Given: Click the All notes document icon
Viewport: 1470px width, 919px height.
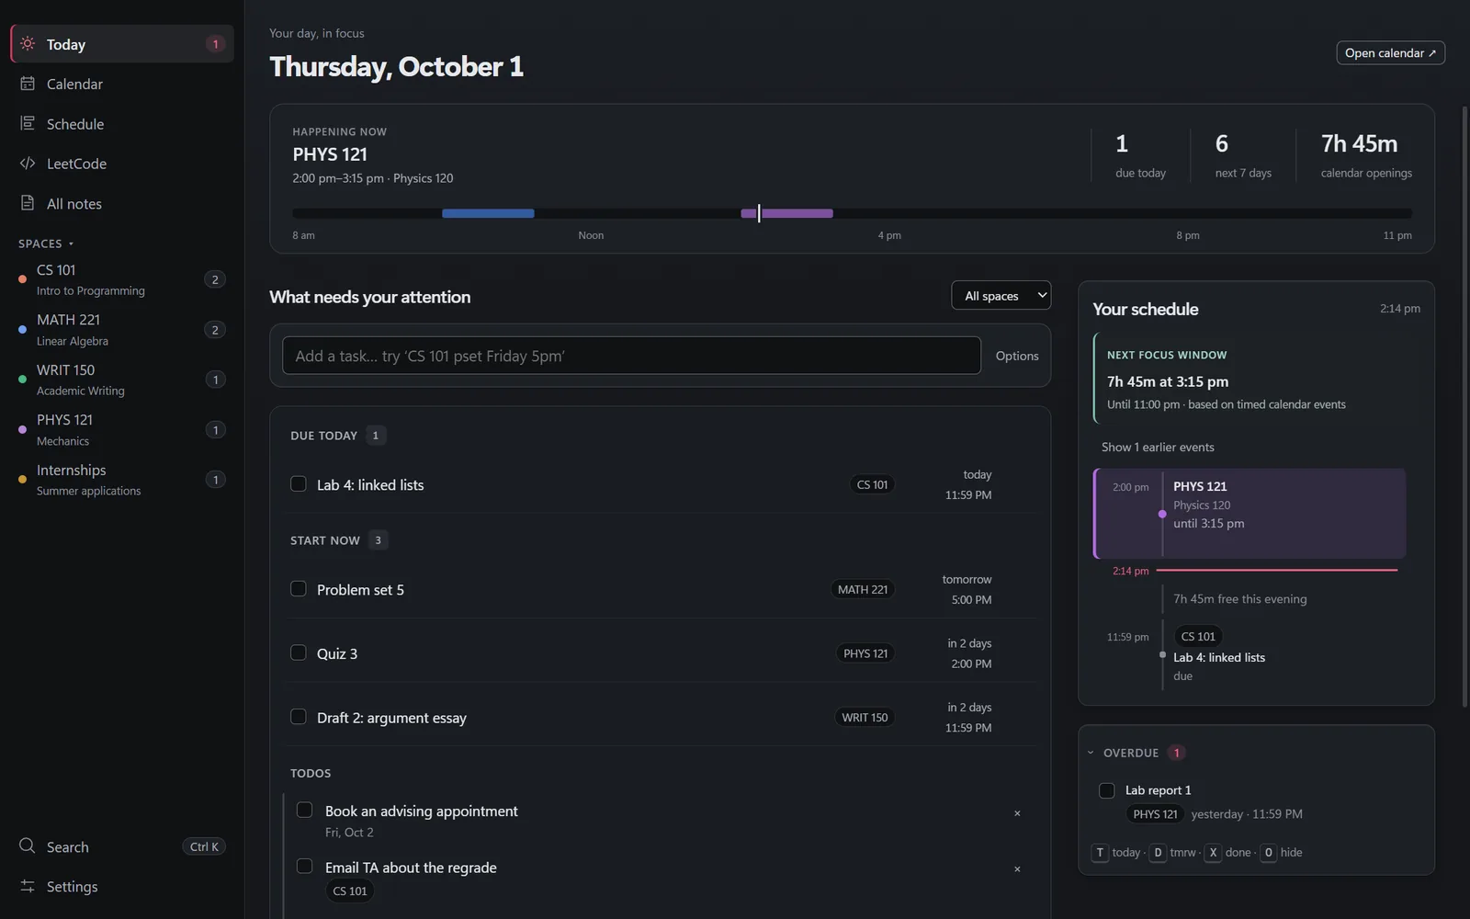Looking at the screenshot, I should coord(28,203).
